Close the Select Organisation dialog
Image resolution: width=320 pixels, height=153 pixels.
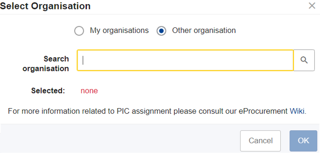point(312,6)
